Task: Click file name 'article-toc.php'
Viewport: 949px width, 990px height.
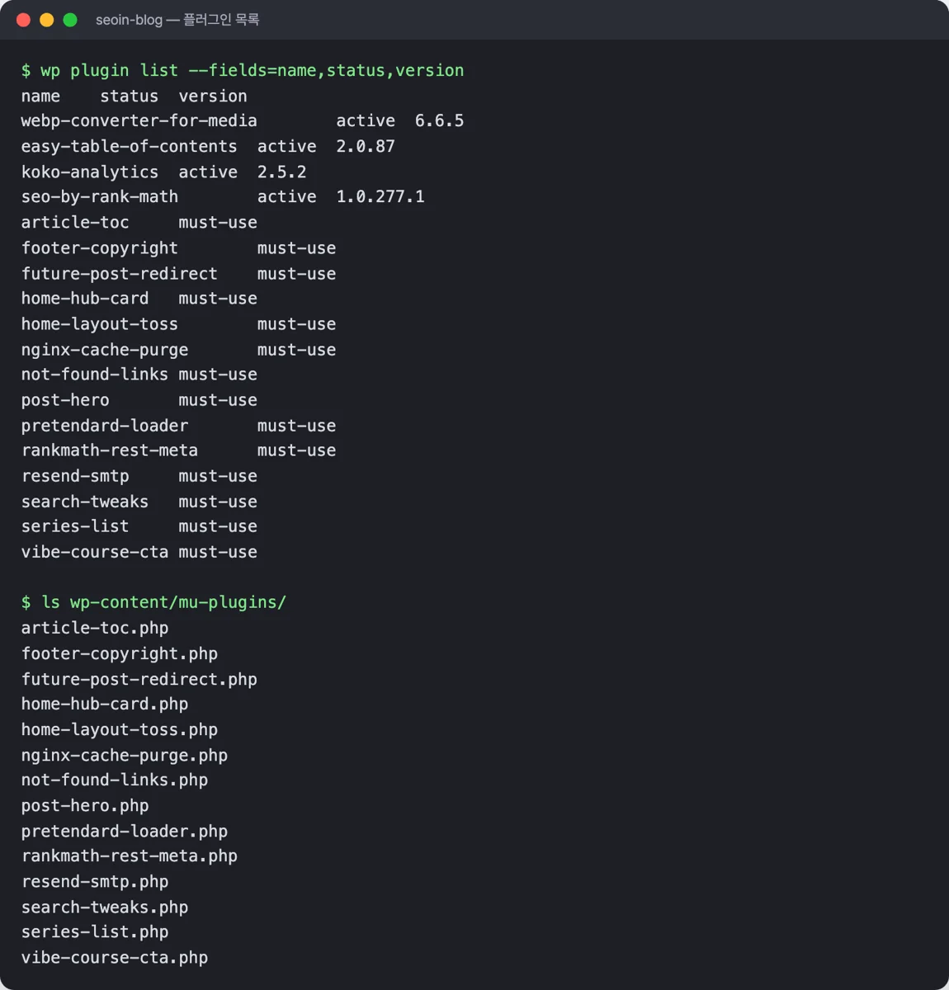Action: (95, 628)
